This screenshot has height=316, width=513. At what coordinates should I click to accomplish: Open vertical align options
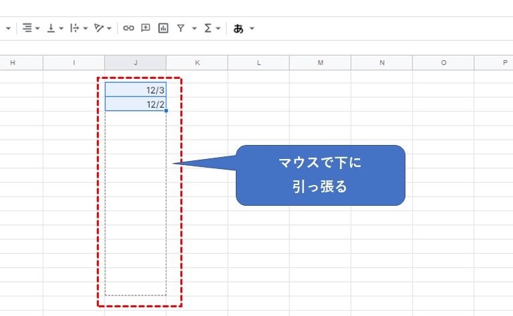[51, 28]
